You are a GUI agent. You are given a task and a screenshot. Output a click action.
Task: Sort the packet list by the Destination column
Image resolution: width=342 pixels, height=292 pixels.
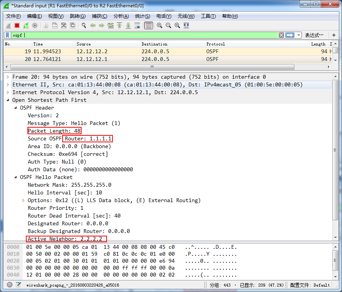point(172,44)
